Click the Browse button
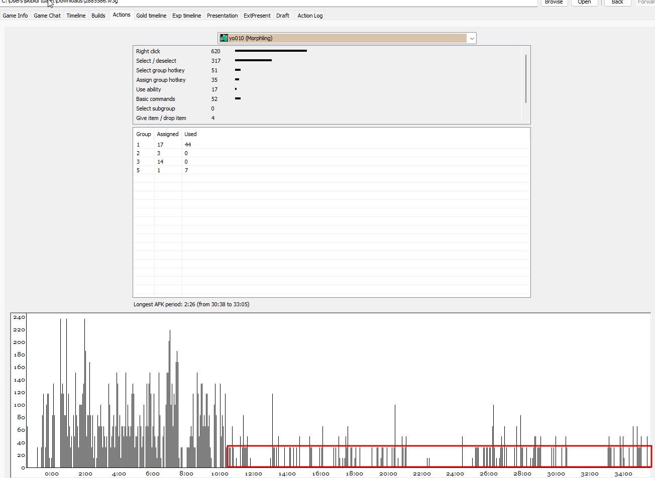 click(x=554, y=3)
